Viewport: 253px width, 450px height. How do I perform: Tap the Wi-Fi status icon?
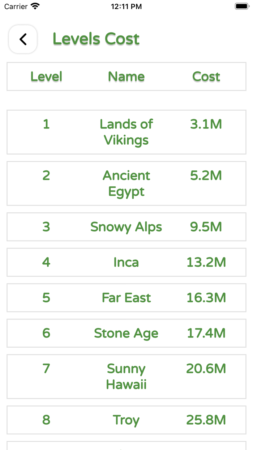click(35, 7)
